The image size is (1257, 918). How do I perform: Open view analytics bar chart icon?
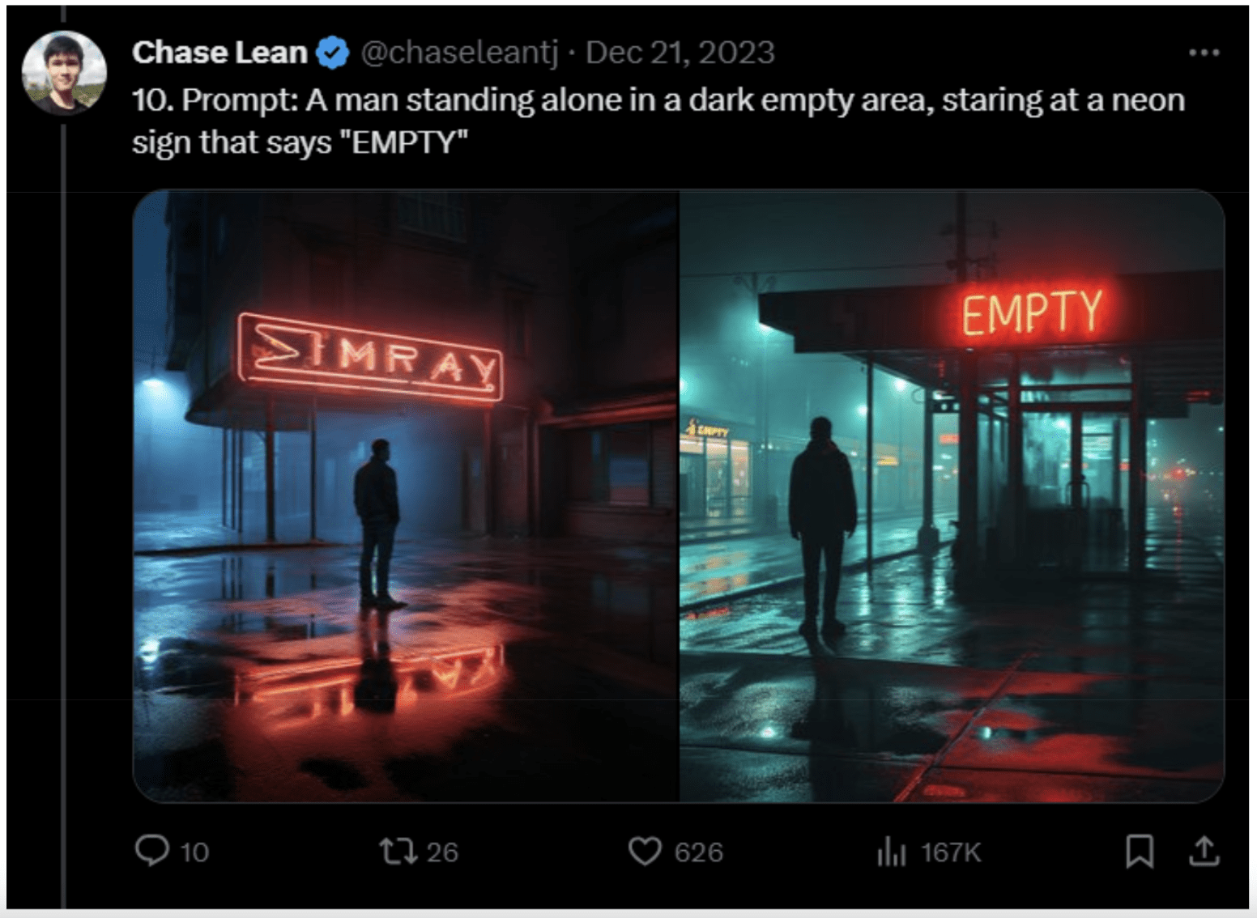pos(891,851)
